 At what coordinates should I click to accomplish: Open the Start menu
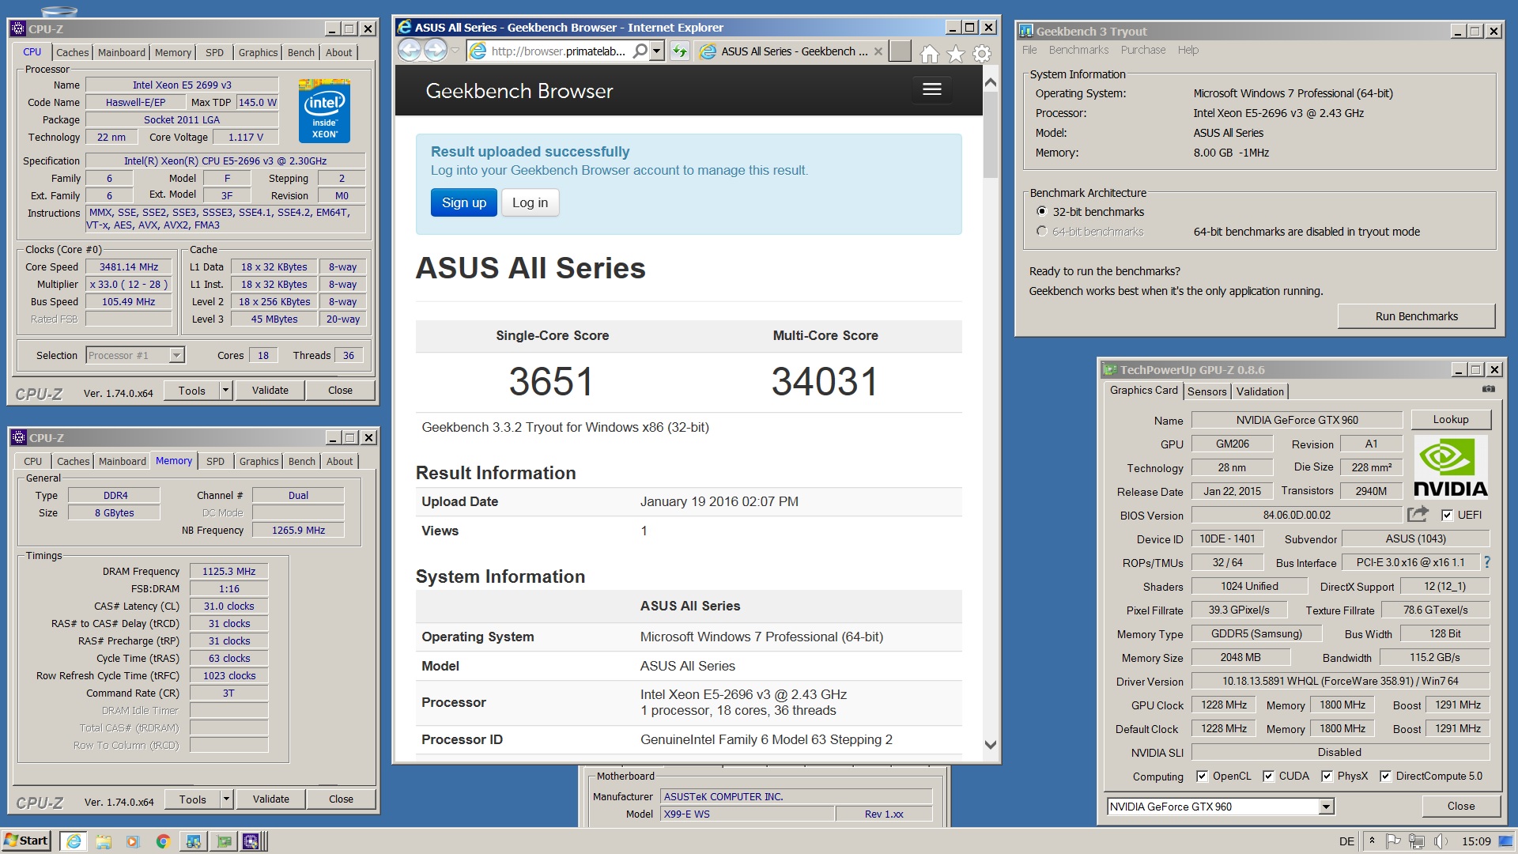point(27,841)
